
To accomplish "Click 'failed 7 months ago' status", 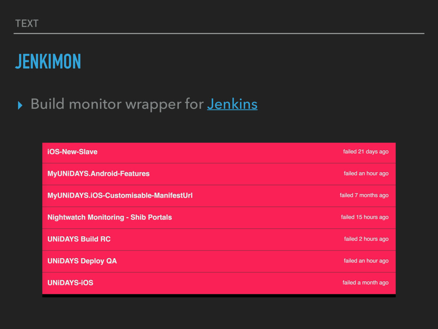I will pyautogui.click(x=364, y=195).
